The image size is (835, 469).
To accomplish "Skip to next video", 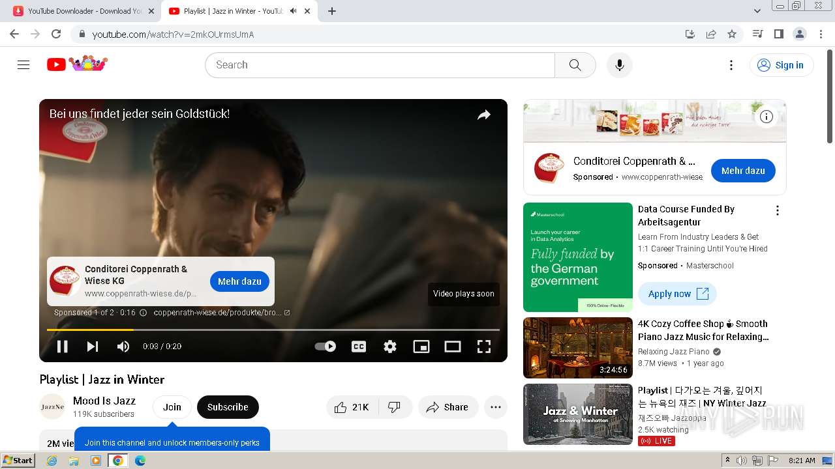I will 93,346.
